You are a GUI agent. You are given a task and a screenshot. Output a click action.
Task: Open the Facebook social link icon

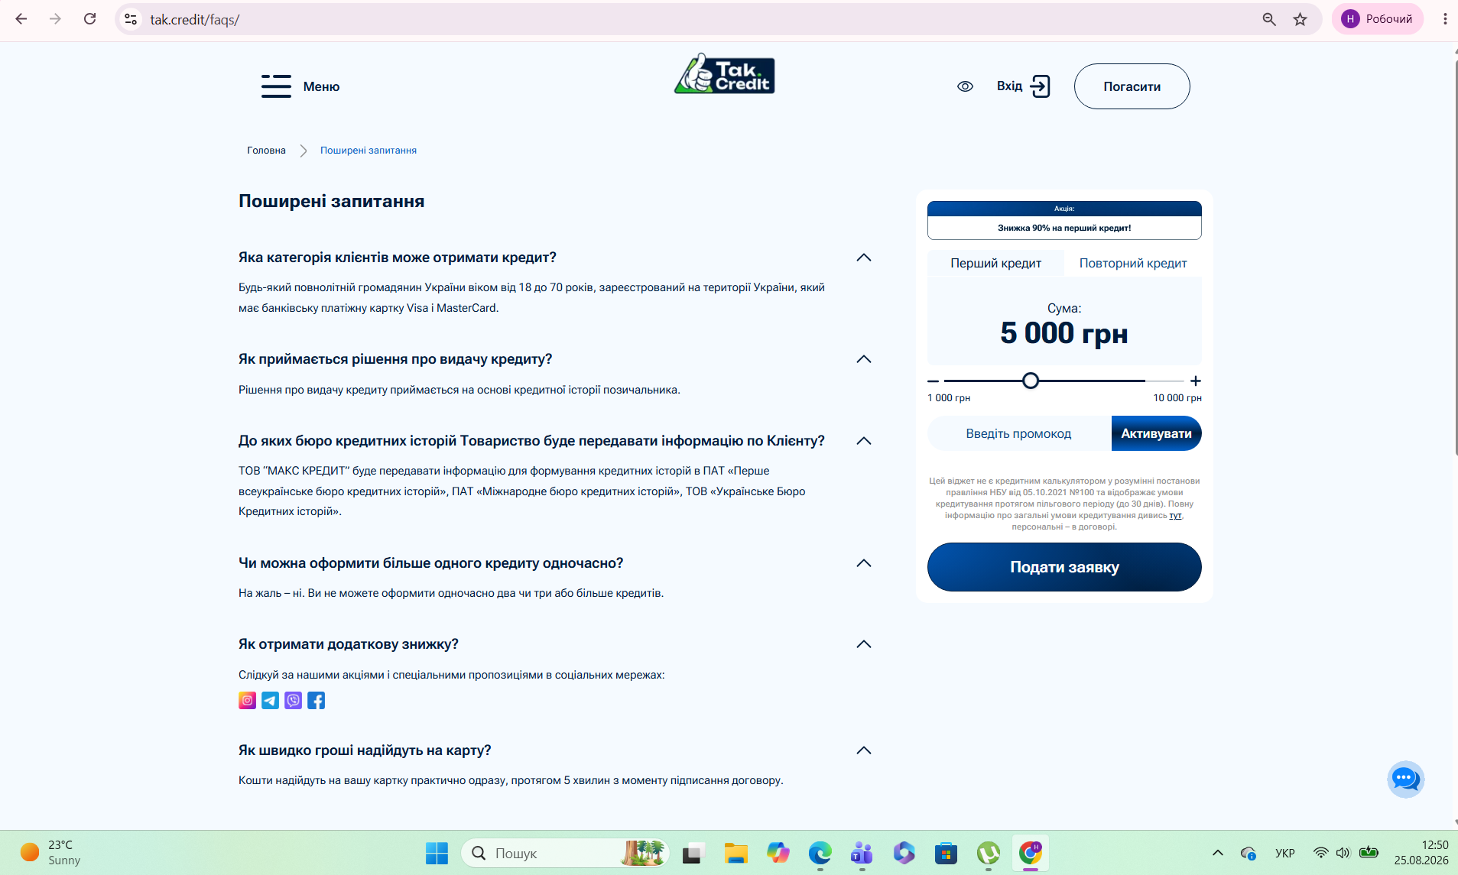[x=316, y=700]
